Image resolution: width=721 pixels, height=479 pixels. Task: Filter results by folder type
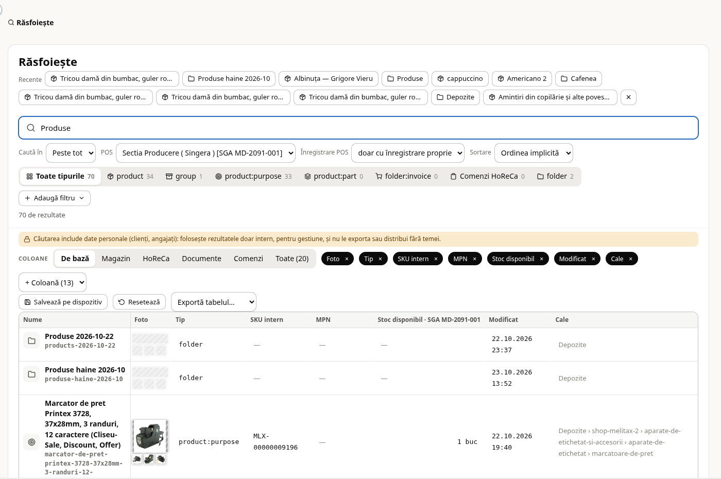coord(555,176)
